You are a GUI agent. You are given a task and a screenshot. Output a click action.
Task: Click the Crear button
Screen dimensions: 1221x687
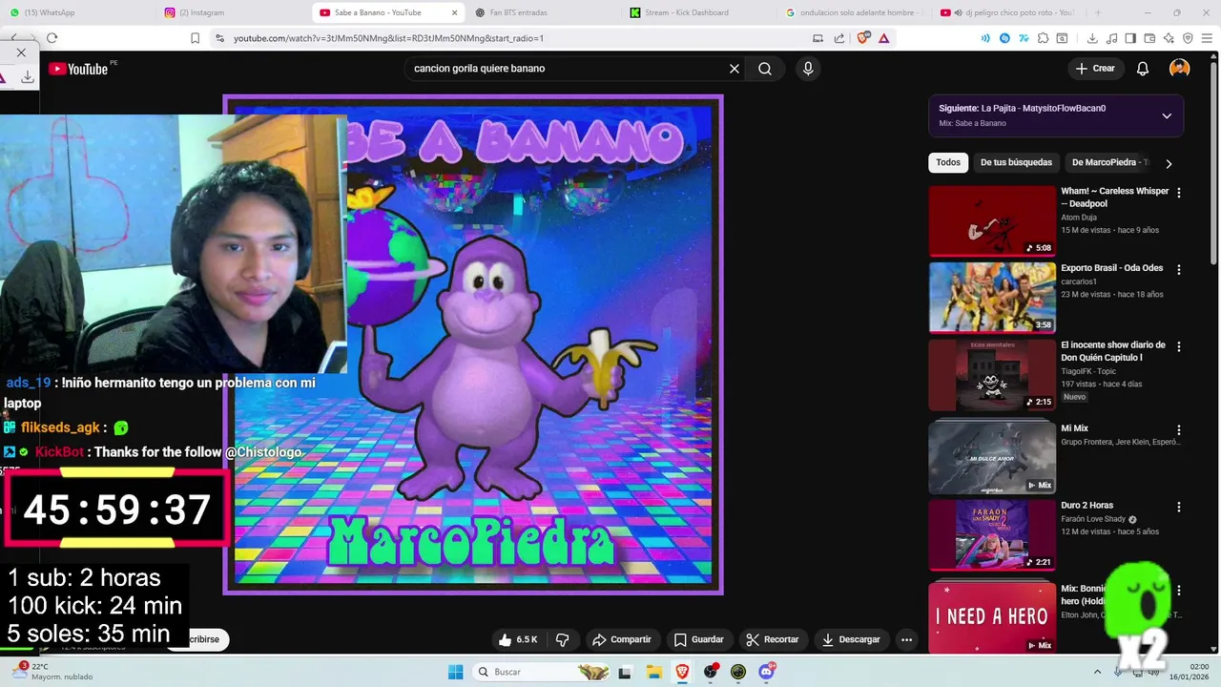(x=1095, y=69)
